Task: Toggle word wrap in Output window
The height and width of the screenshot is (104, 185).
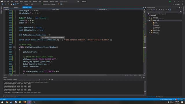Action: [52, 80]
